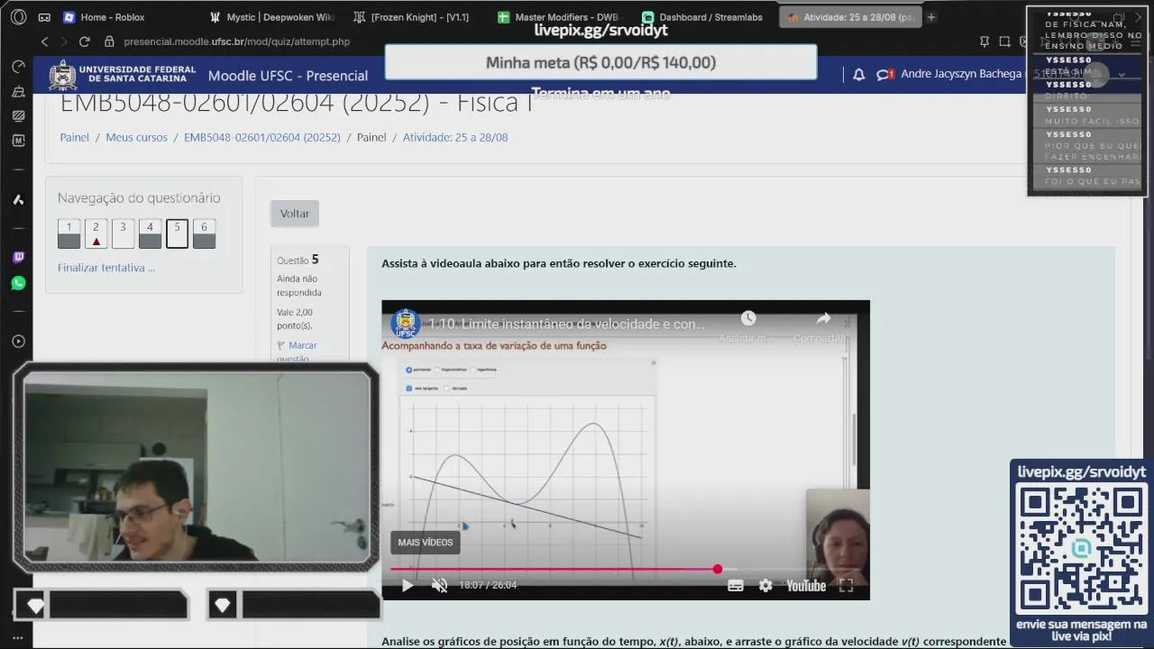Go to quiz question 4
The image size is (1154, 649).
coord(151,233)
